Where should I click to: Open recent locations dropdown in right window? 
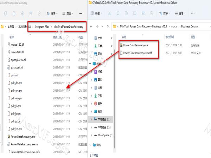pyautogui.click(x=103, y=26)
